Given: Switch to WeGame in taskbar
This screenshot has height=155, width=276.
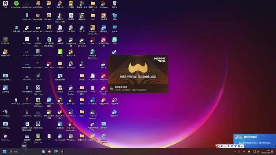Looking at the screenshot, I should (x=62, y=152).
